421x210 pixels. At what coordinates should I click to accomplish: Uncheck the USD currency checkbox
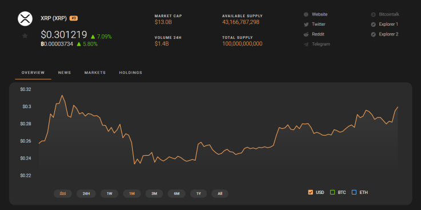(311, 192)
